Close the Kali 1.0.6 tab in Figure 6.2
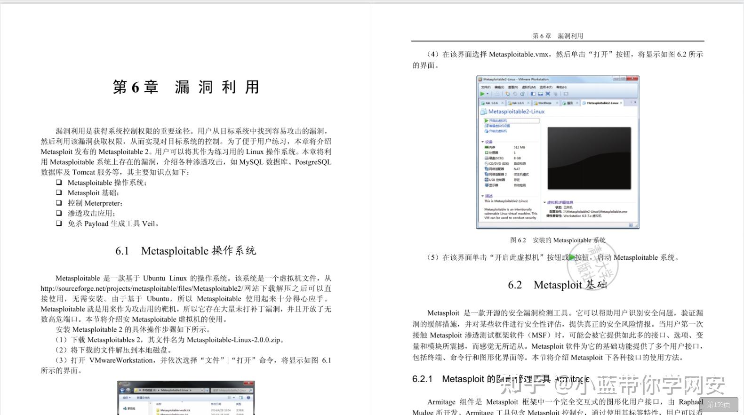The image size is (744, 415). [503, 103]
